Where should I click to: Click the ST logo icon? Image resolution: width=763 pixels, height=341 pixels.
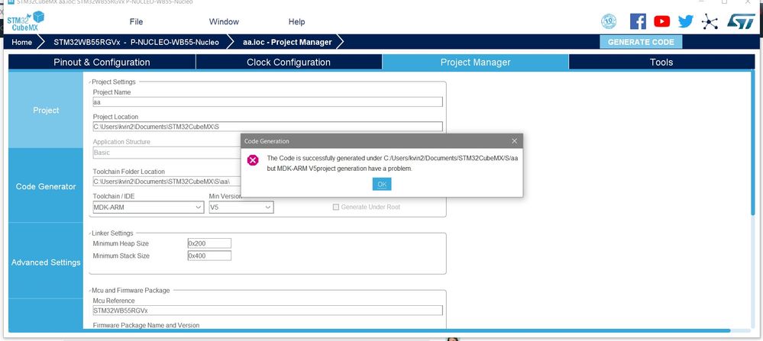click(x=741, y=21)
